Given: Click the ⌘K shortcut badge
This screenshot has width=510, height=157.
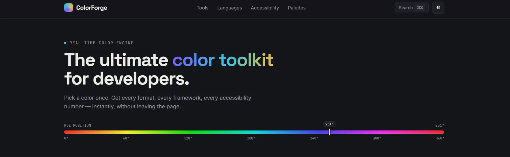Looking at the screenshot, I should 420,8.
